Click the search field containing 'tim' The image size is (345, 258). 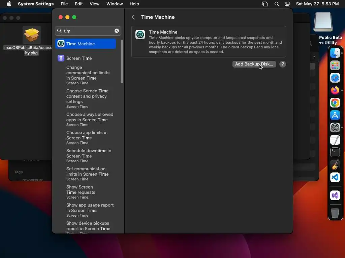pos(88,31)
